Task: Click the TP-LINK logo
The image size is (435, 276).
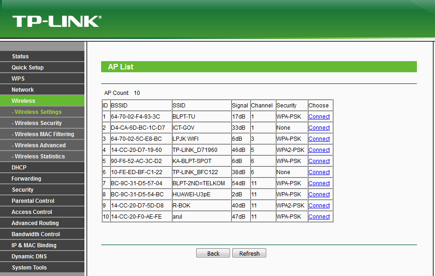Action: [57, 21]
